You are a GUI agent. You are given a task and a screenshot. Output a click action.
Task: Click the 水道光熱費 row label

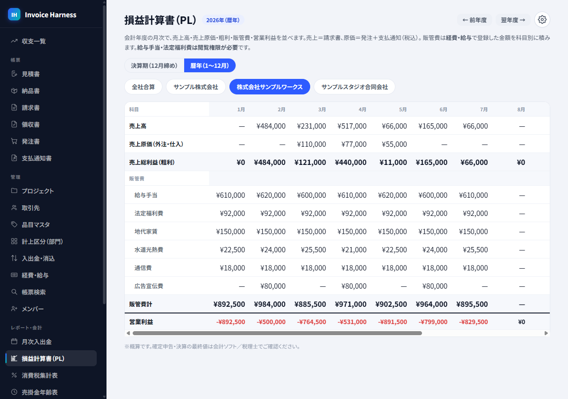tap(149, 250)
